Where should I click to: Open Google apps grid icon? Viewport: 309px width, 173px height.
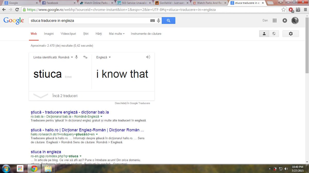point(274,21)
